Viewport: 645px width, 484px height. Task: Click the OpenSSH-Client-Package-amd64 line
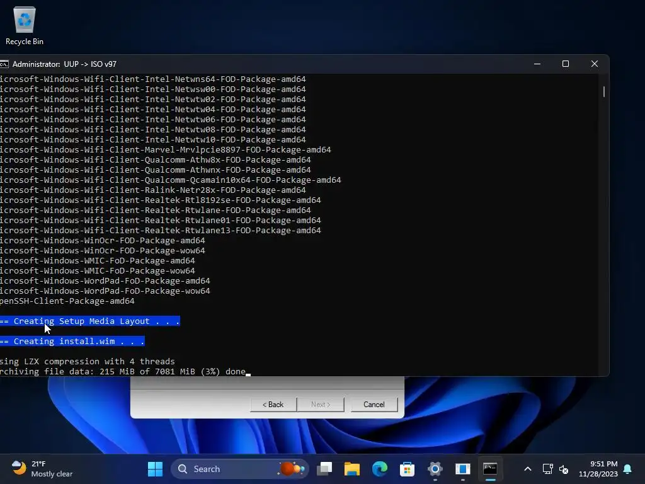point(67,301)
